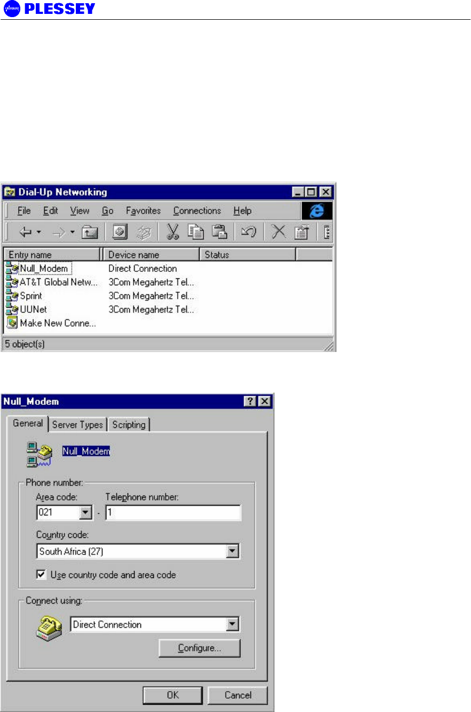Click the Direct Connection device name cell
Image resolution: width=471 pixels, height=712 pixels.
coord(143,268)
